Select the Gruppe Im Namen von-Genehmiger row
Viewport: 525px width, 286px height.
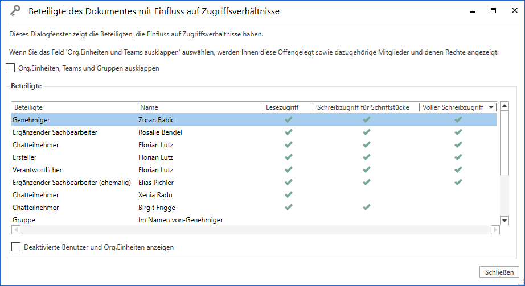(x=171, y=220)
